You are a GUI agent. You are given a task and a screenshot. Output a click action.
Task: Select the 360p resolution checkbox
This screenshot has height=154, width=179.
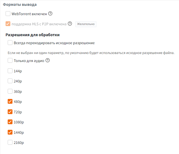pyautogui.click(x=10, y=91)
